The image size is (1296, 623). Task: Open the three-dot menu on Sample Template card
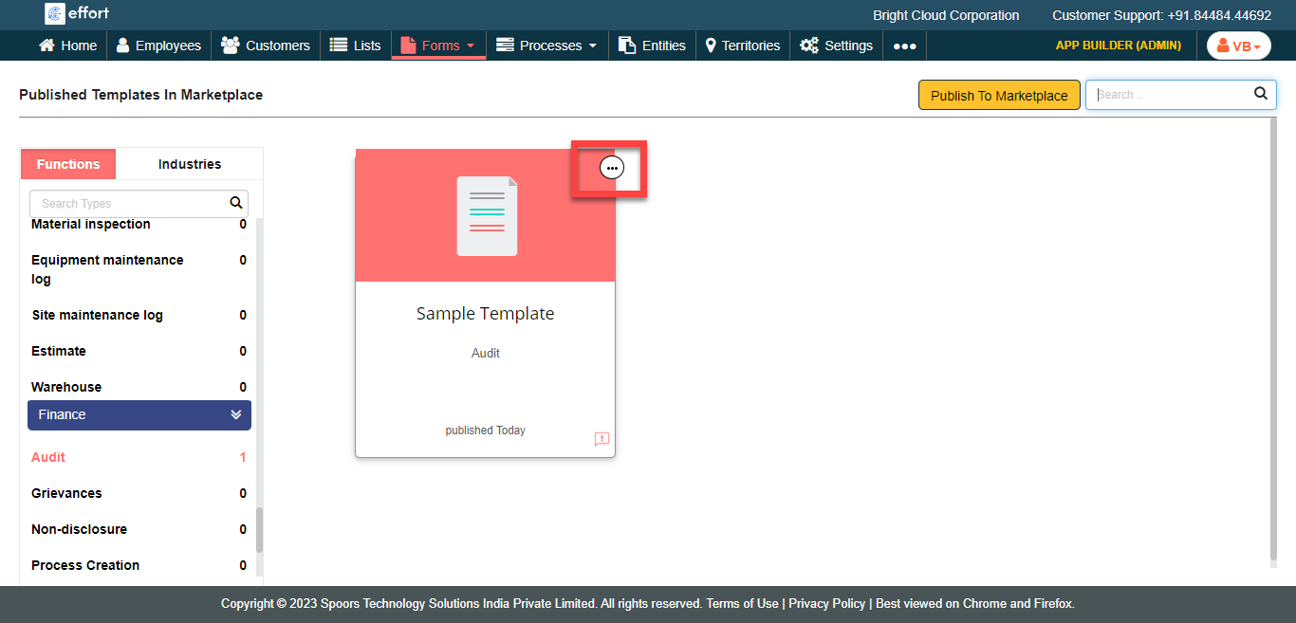pos(612,168)
